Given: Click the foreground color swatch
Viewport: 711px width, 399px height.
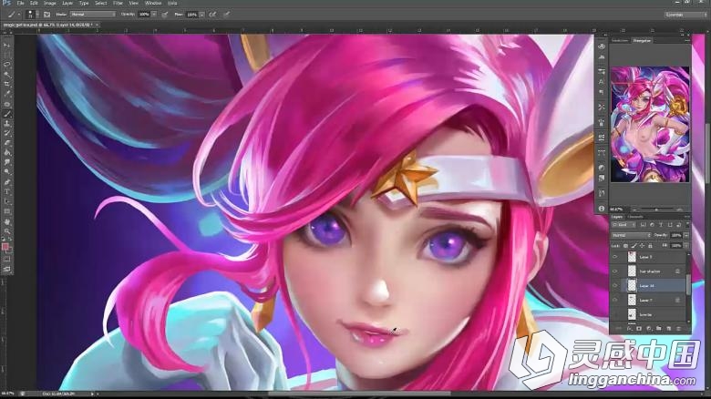Looking at the screenshot, I should click(5, 246).
